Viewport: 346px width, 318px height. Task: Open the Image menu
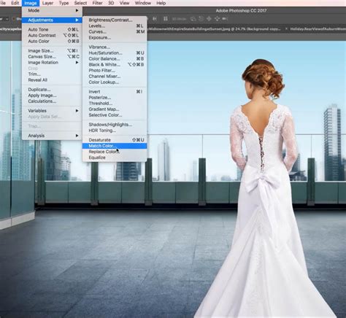tap(31, 3)
